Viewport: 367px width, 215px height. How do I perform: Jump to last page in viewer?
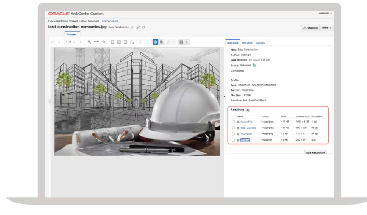(x=81, y=42)
